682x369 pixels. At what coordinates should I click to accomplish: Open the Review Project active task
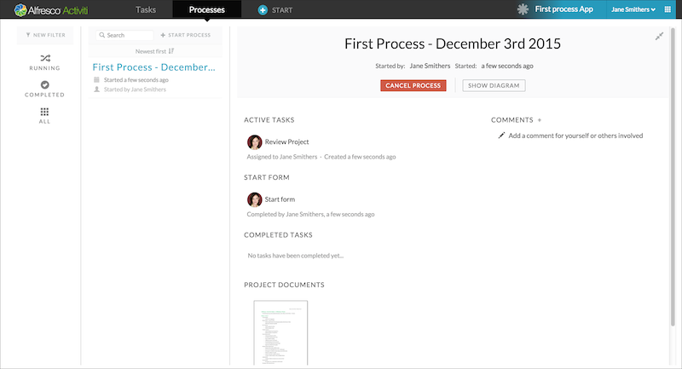[x=286, y=141]
